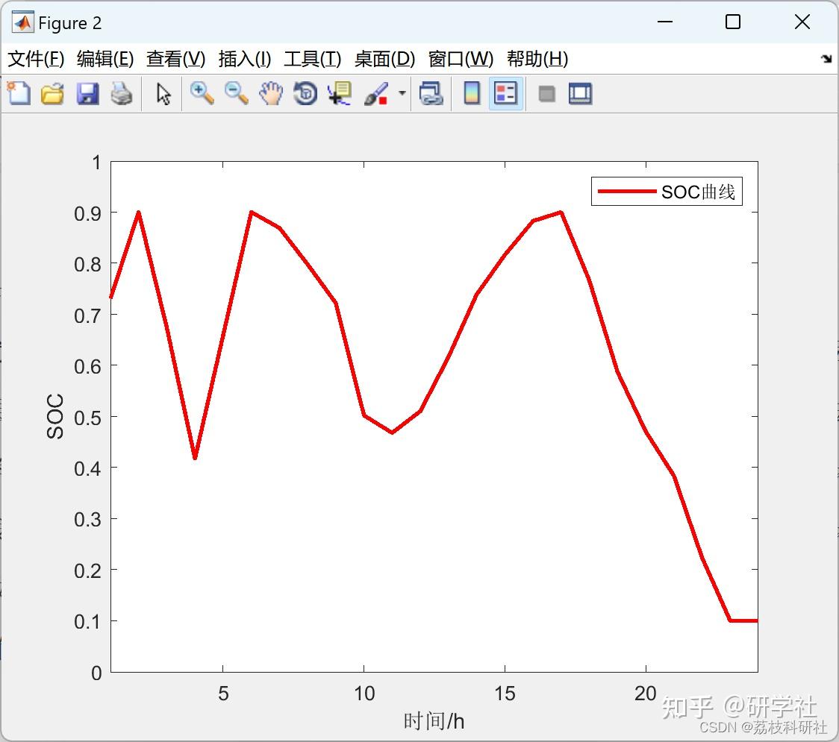Show the plot tools panel
The width and height of the screenshot is (839, 742).
pos(580,93)
